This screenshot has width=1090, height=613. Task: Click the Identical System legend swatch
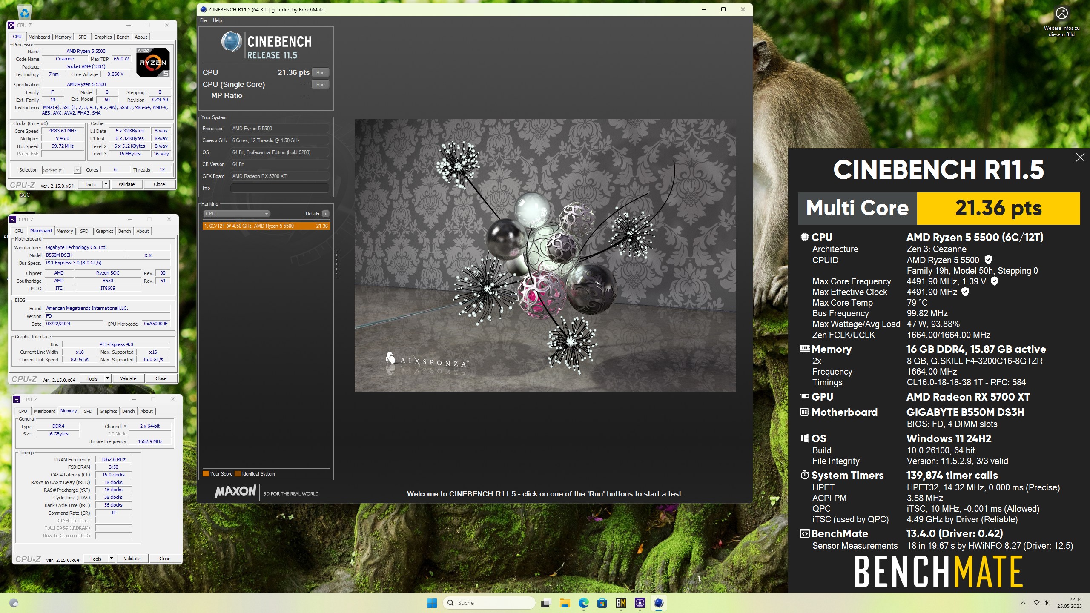pos(238,474)
